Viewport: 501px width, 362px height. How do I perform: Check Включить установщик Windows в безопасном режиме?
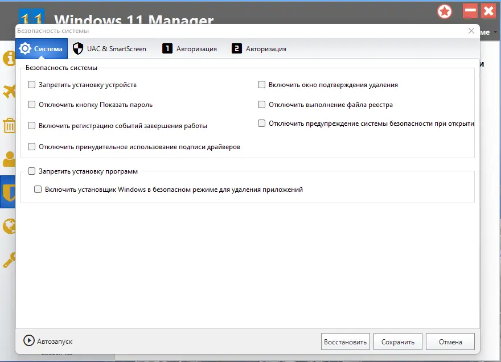pos(38,190)
